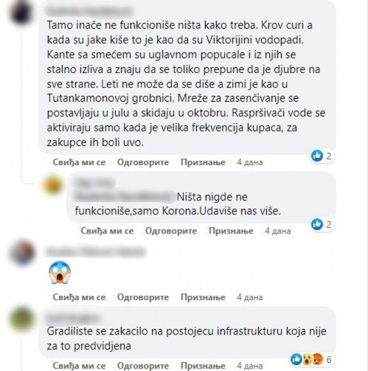The image size is (368, 371).
Task: Click 'Одговорите' under the first long comment
Action: 143,162
